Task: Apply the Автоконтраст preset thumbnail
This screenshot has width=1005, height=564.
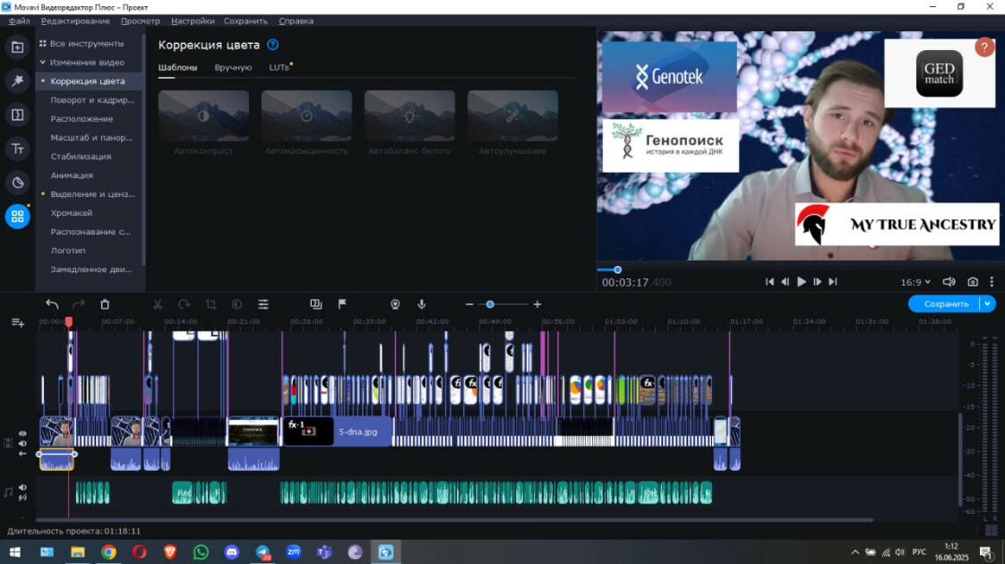Action: coord(203,115)
